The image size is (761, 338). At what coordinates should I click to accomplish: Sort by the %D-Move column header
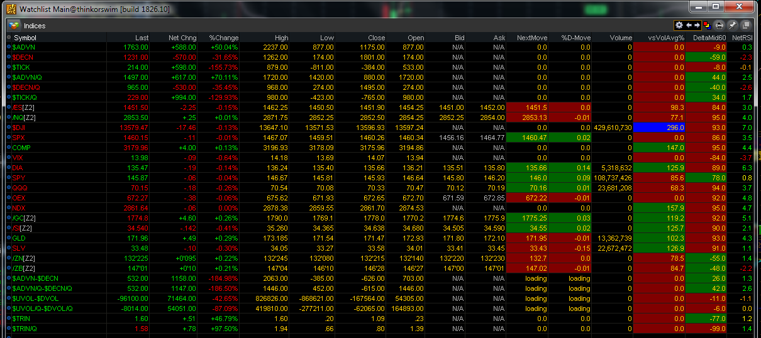pyautogui.click(x=576, y=38)
